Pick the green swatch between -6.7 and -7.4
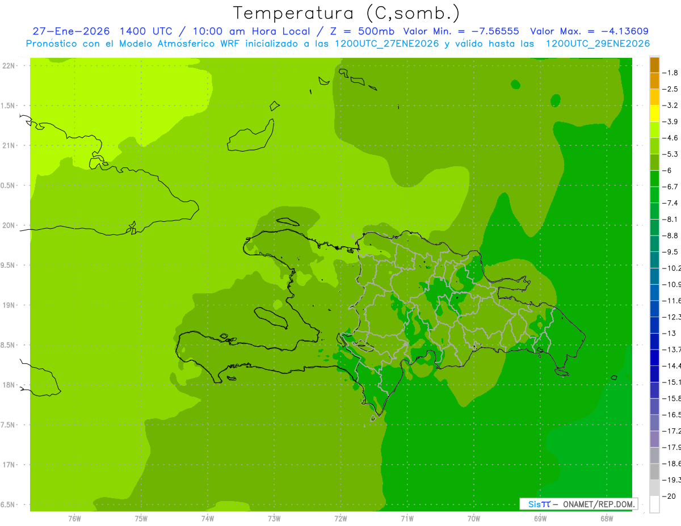This screenshot has height=526, width=681. click(x=654, y=195)
